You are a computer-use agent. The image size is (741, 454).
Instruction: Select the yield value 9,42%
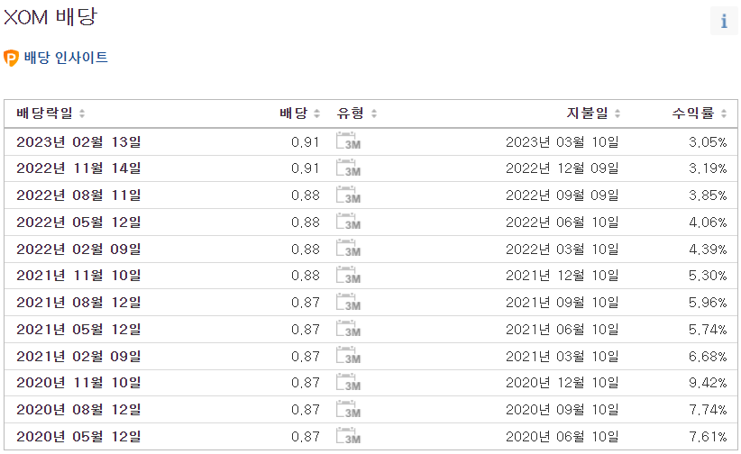click(x=708, y=383)
